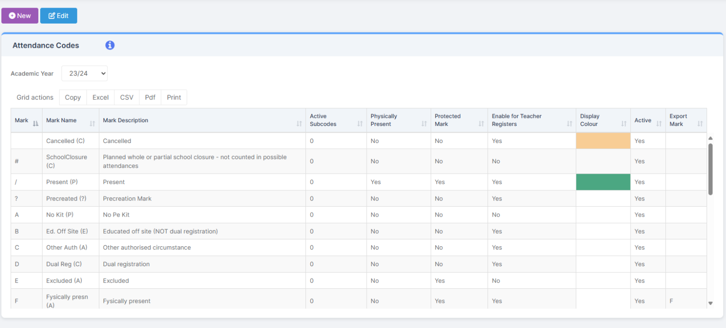The image size is (726, 328).
Task: Sort by Active Subcodes column arrows
Action: (x=360, y=123)
